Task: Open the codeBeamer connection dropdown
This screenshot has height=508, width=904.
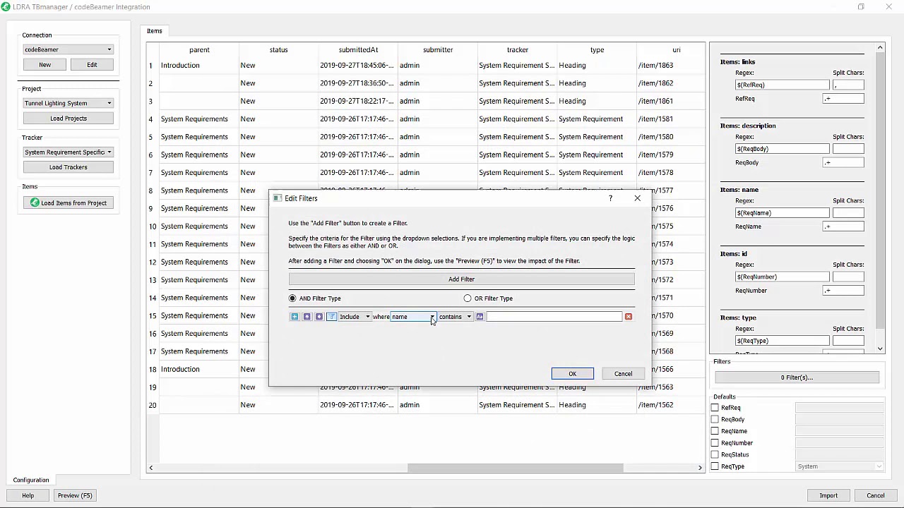Action: click(68, 49)
